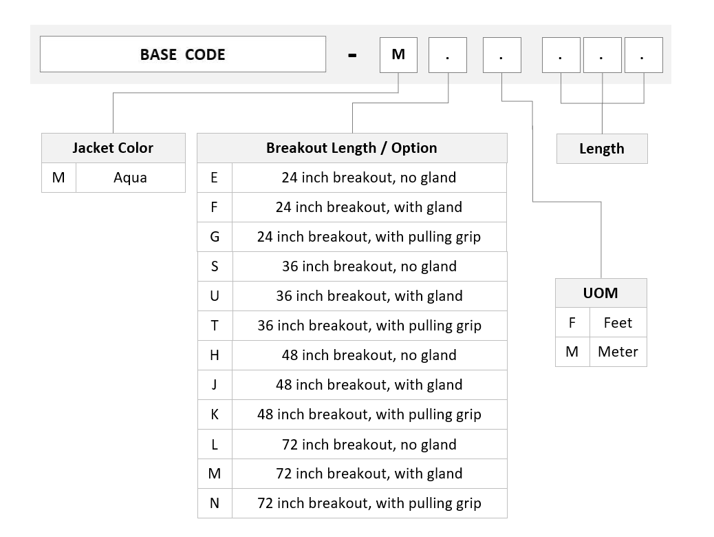Click code letter F in breakout table
This screenshot has height=537, width=714.
[215, 207]
